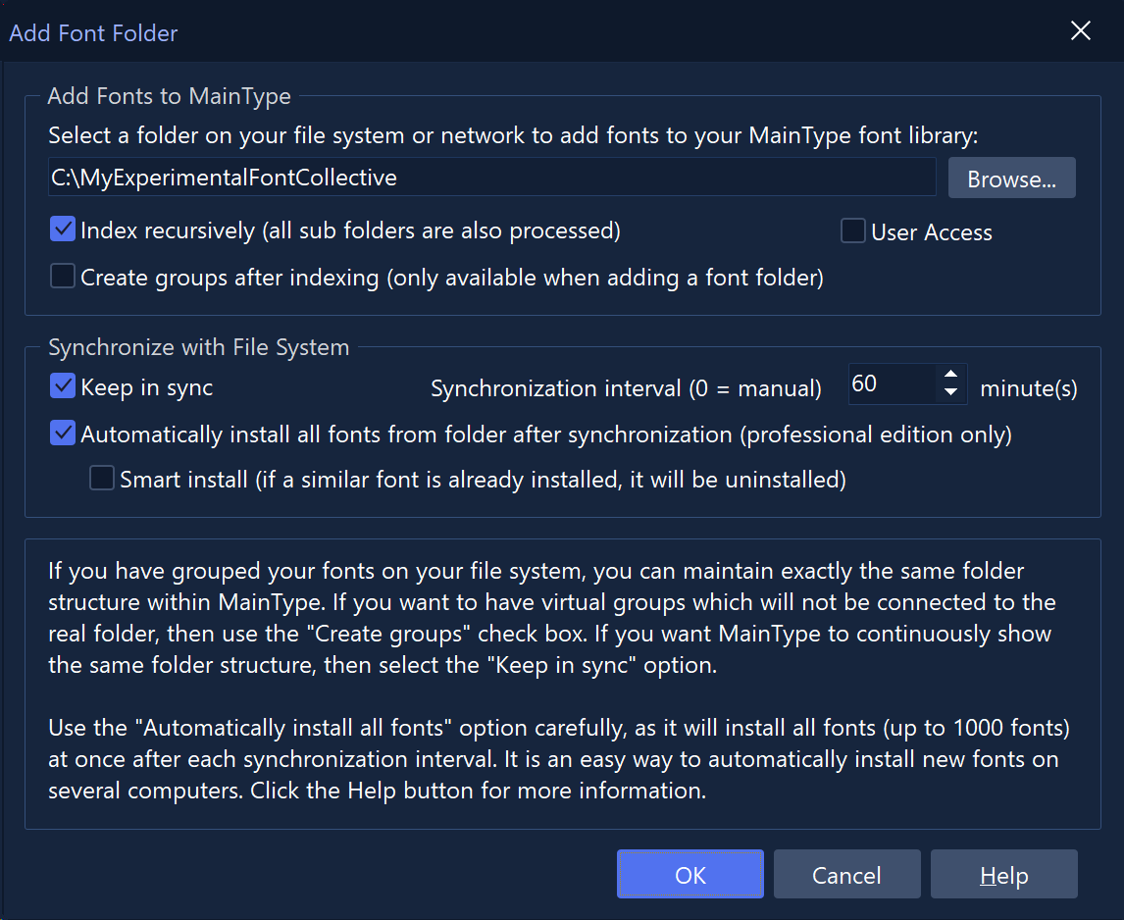Enable the Smart install checkbox
This screenshot has width=1124, height=920.
[102, 480]
